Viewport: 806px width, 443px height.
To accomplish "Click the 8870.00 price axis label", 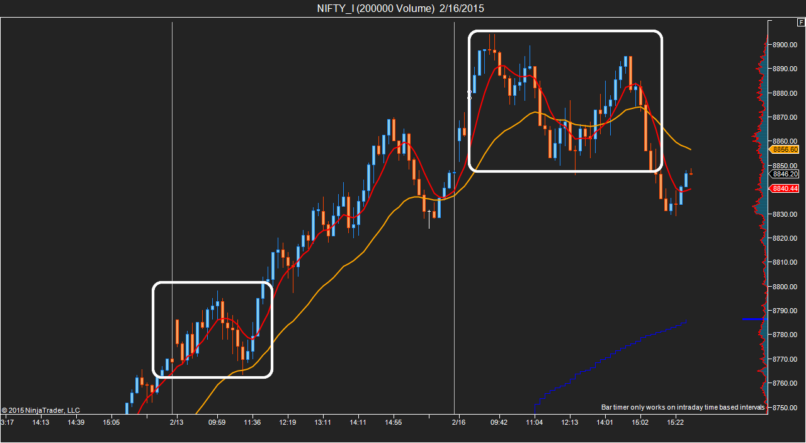I will click(x=785, y=117).
